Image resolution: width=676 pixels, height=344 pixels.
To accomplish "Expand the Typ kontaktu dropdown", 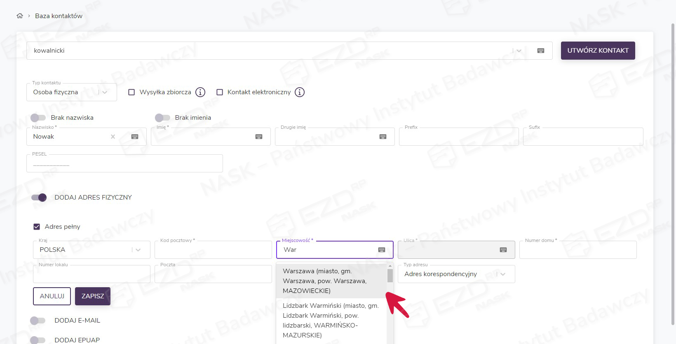I will [105, 92].
